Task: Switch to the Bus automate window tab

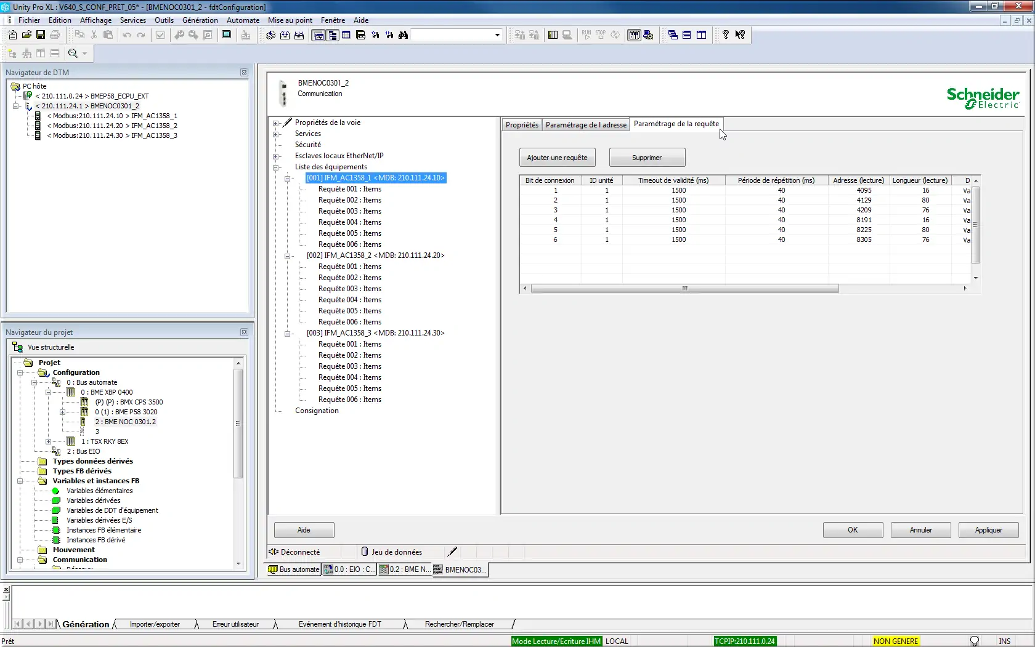Action: 294,569
